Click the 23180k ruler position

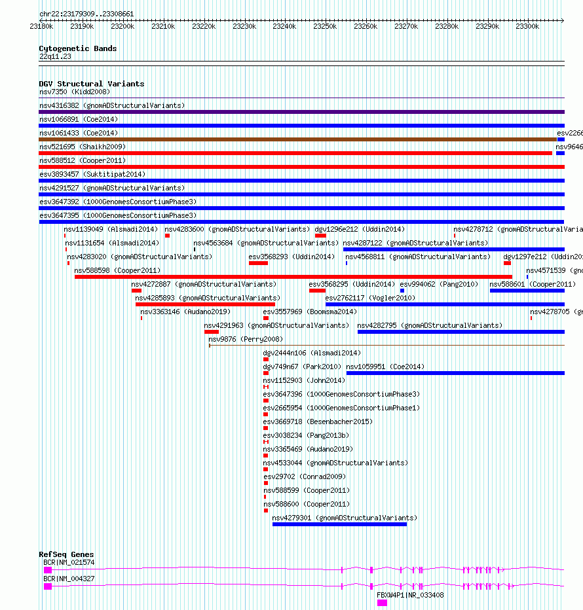click(41, 26)
